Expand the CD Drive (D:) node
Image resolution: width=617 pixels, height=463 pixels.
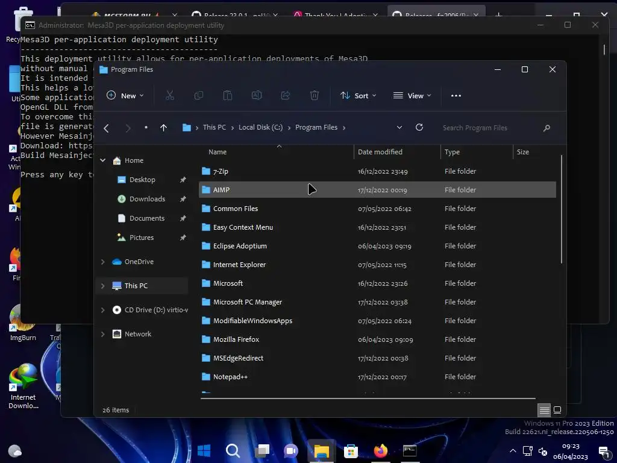click(102, 310)
